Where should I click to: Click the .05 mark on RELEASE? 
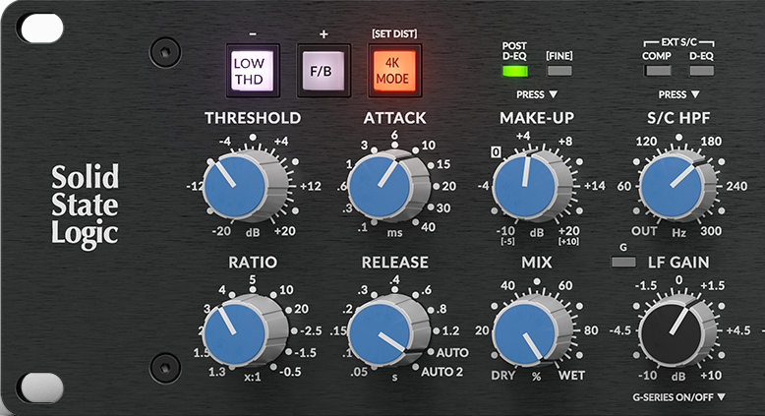point(359,372)
